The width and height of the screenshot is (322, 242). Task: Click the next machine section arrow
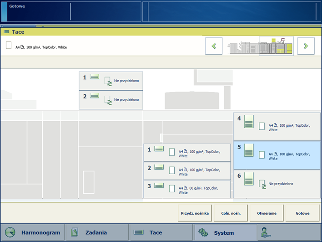pos(306,46)
